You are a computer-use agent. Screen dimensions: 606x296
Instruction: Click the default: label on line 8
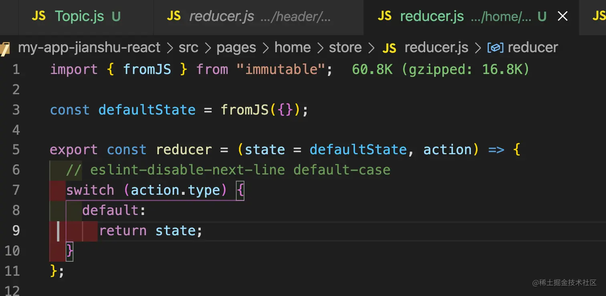pyautogui.click(x=114, y=210)
